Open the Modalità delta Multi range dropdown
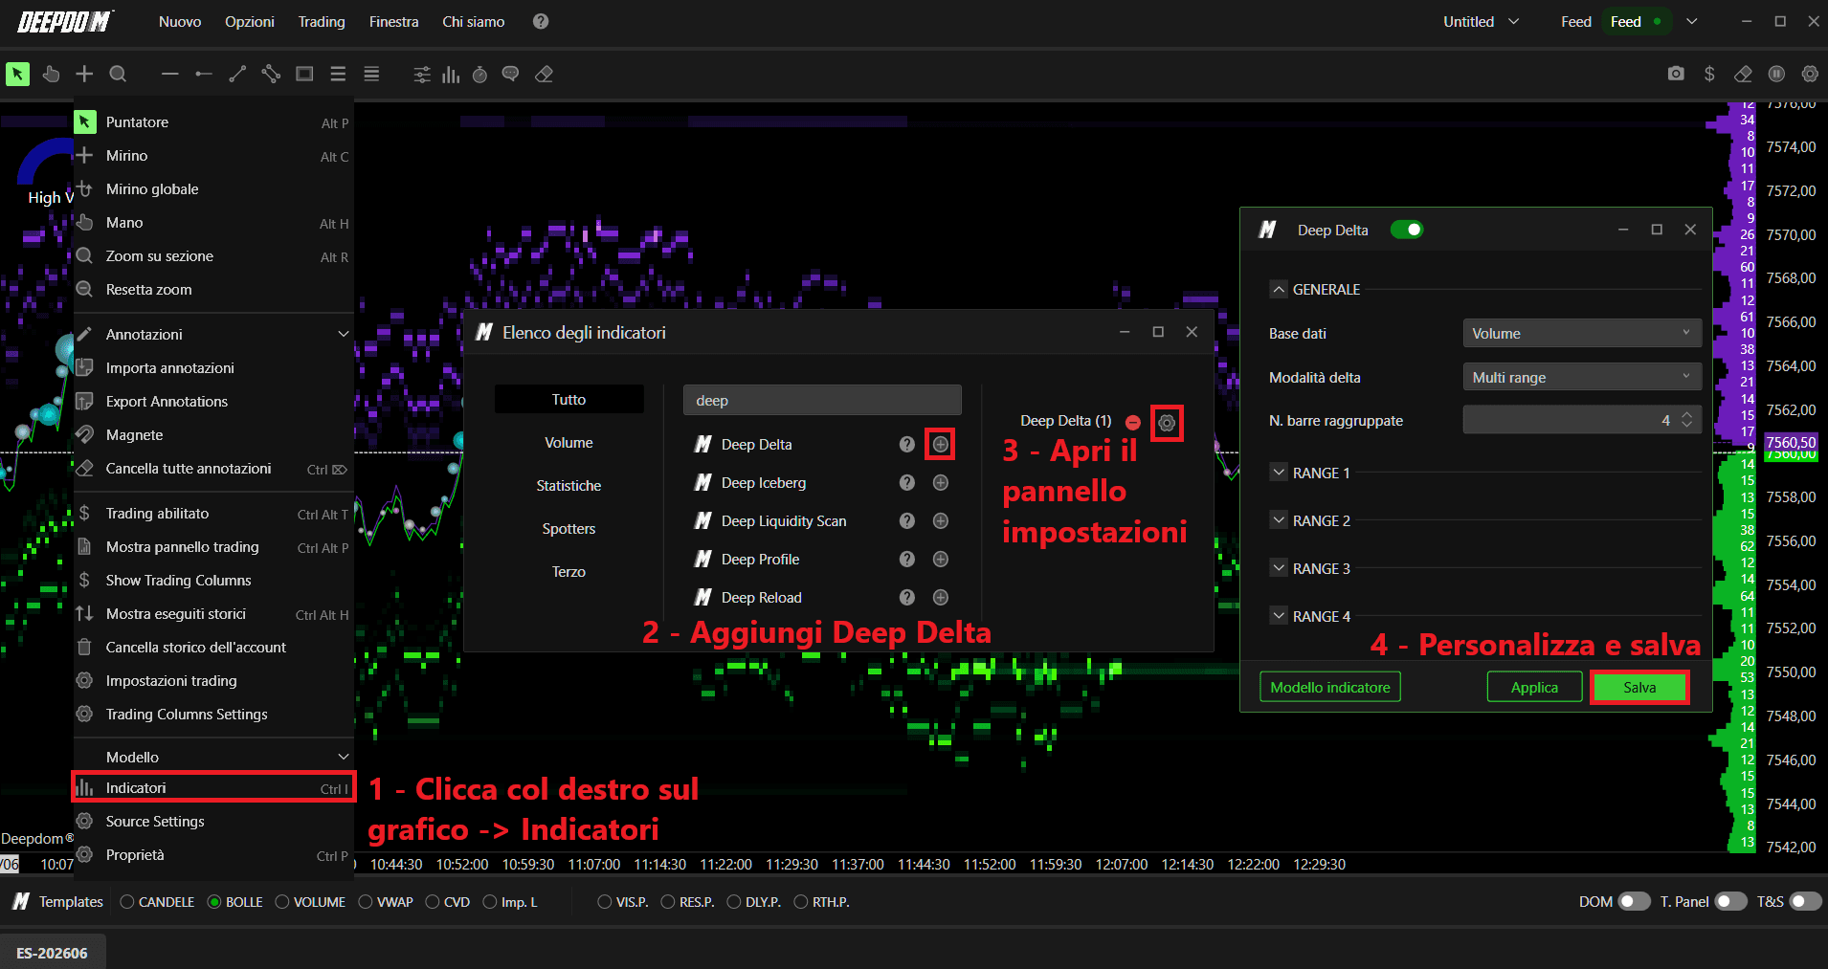The image size is (1828, 969). 1582,377
